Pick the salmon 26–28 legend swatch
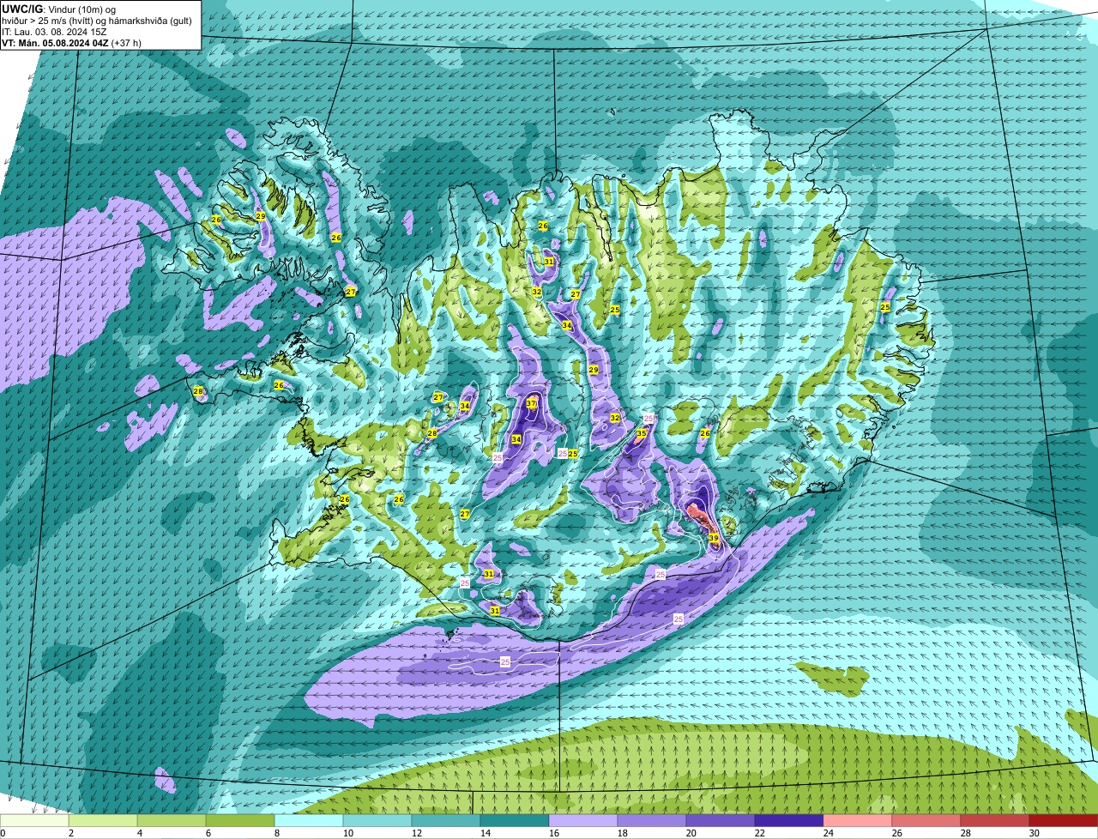The width and height of the screenshot is (1098, 839). tap(926, 820)
